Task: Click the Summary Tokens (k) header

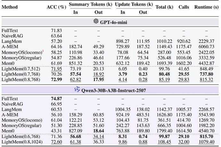Action: click(89, 4)
